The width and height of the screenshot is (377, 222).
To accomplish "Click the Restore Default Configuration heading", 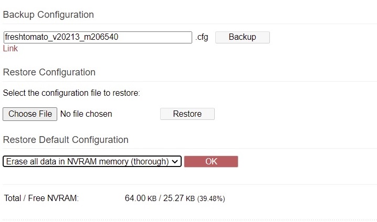I will point(66,139).
